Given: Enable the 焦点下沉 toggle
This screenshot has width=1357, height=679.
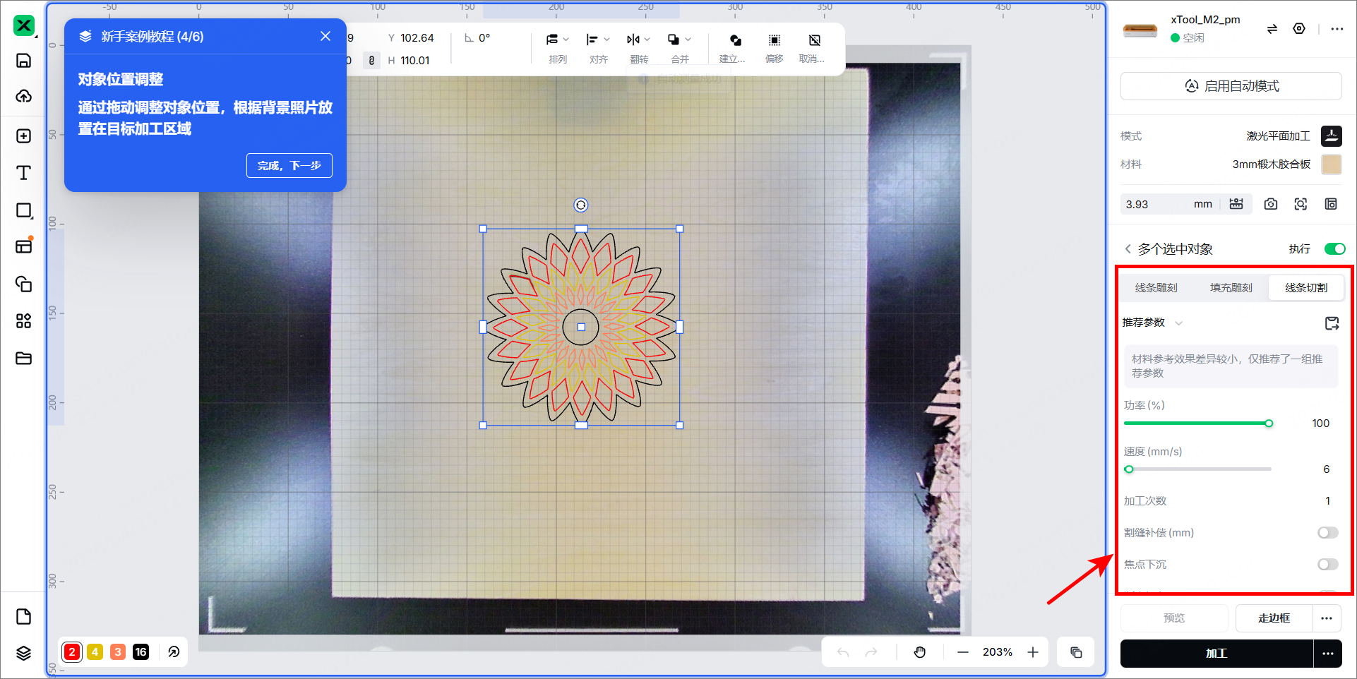Looking at the screenshot, I should click(x=1327, y=565).
